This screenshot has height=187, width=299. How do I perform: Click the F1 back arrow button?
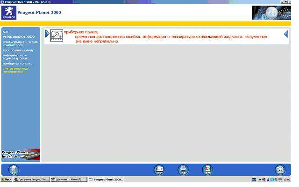[14, 170]
